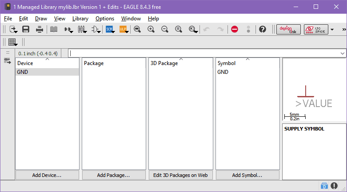The image size is (347, 192).
Task: Click the grid settings icon
Action: pyautogui.click(x=13, y=42)
